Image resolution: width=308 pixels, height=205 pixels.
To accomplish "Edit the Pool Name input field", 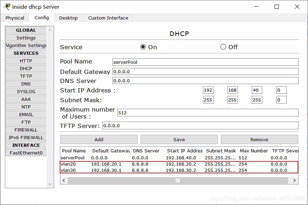I will coord(205,62).
